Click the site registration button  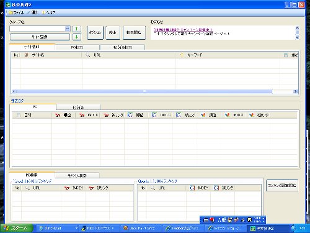click(40, 37)
